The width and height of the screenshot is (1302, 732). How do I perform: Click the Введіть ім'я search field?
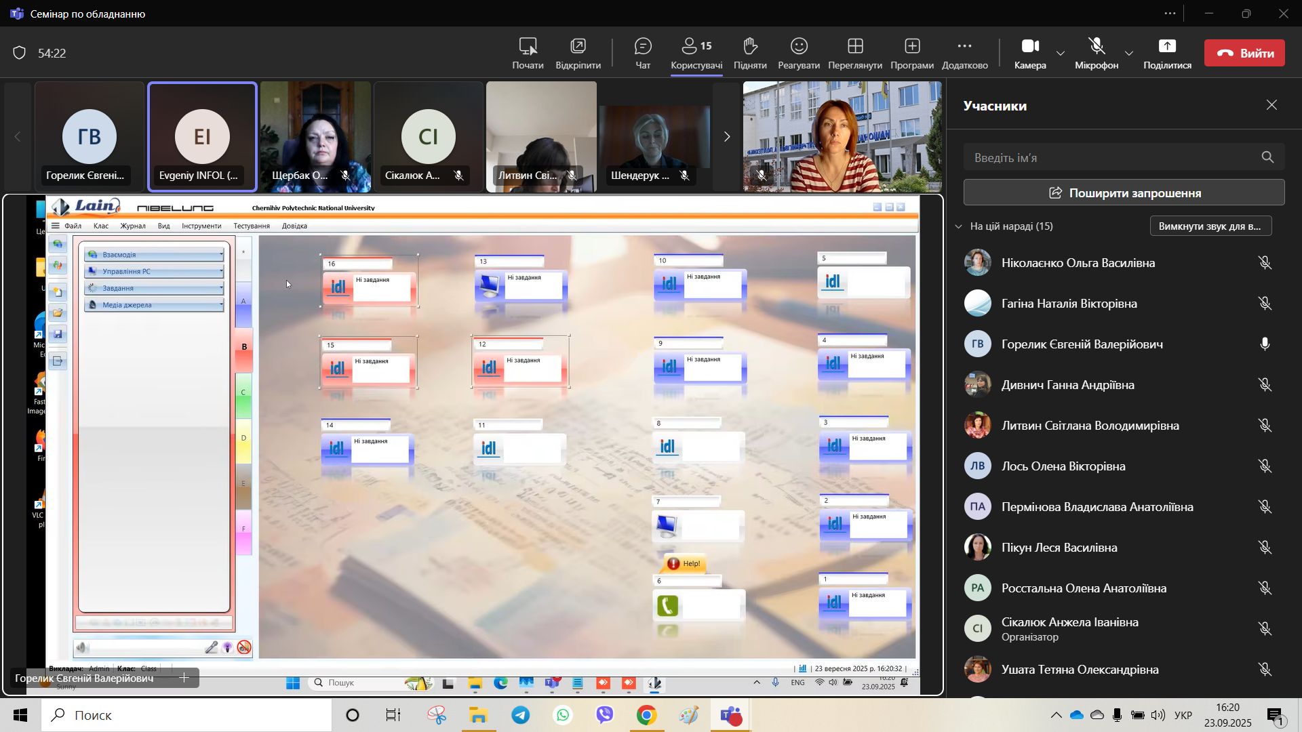[1112, 158]
